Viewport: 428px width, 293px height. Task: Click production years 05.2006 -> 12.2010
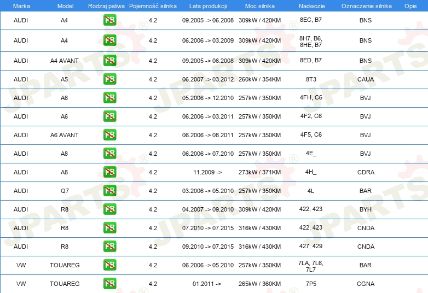pyautogui.click(x=208, y=98)
